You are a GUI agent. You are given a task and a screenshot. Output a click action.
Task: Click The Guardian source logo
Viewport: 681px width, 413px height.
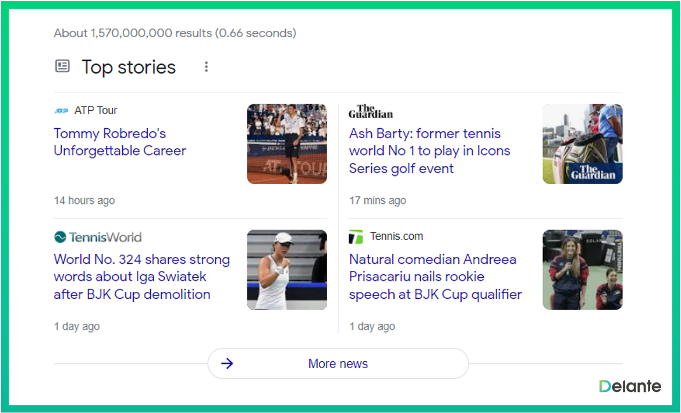[x=371, y=111]
